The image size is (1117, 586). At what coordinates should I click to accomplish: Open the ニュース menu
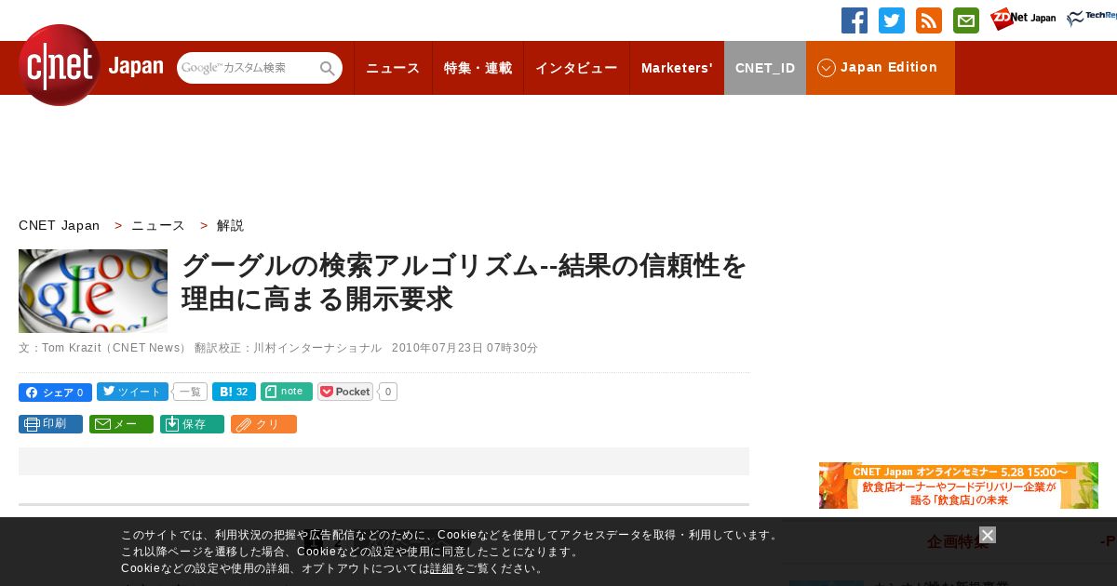393,68
